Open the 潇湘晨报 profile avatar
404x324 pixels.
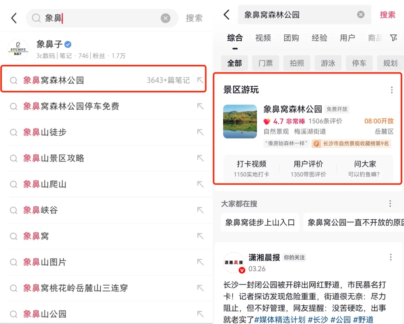[x=234, y=262]
